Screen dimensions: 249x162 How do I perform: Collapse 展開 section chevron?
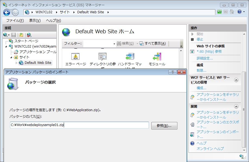click(x=236, y=106)
